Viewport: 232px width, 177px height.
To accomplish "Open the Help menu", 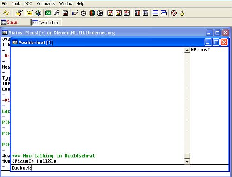I will [80, 4].
